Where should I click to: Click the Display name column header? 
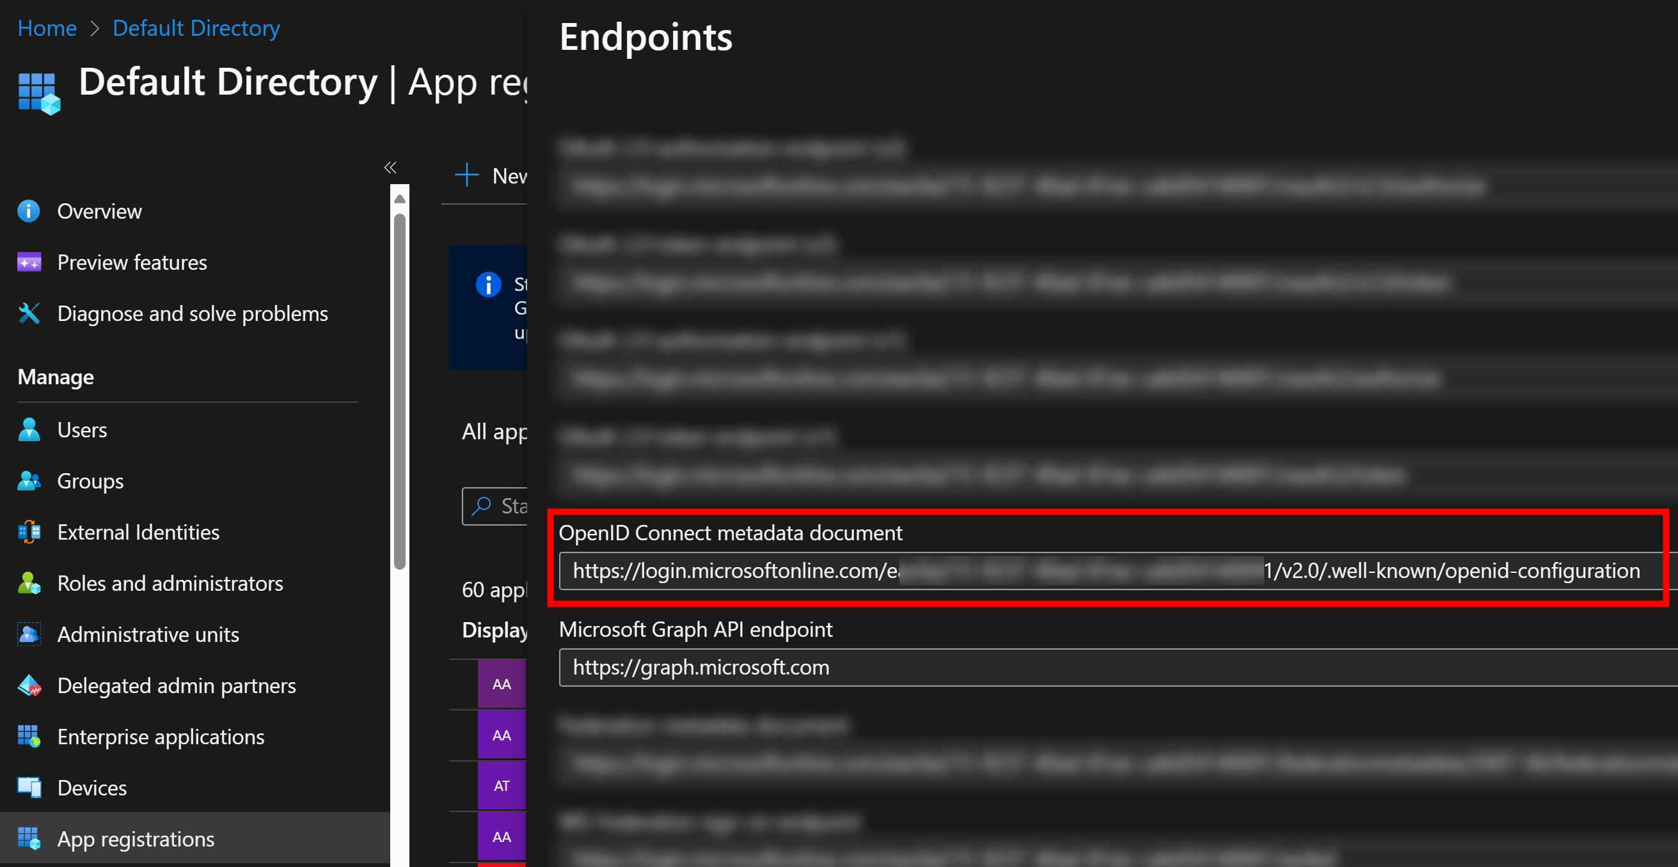tap(495, 630)
